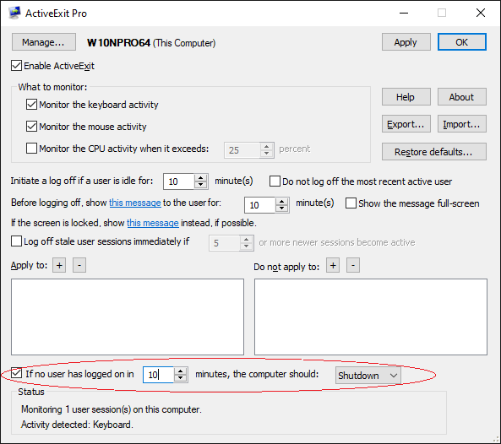Open the before logging off 'this message' link
The image size is (501, 444).
point(135,203)
